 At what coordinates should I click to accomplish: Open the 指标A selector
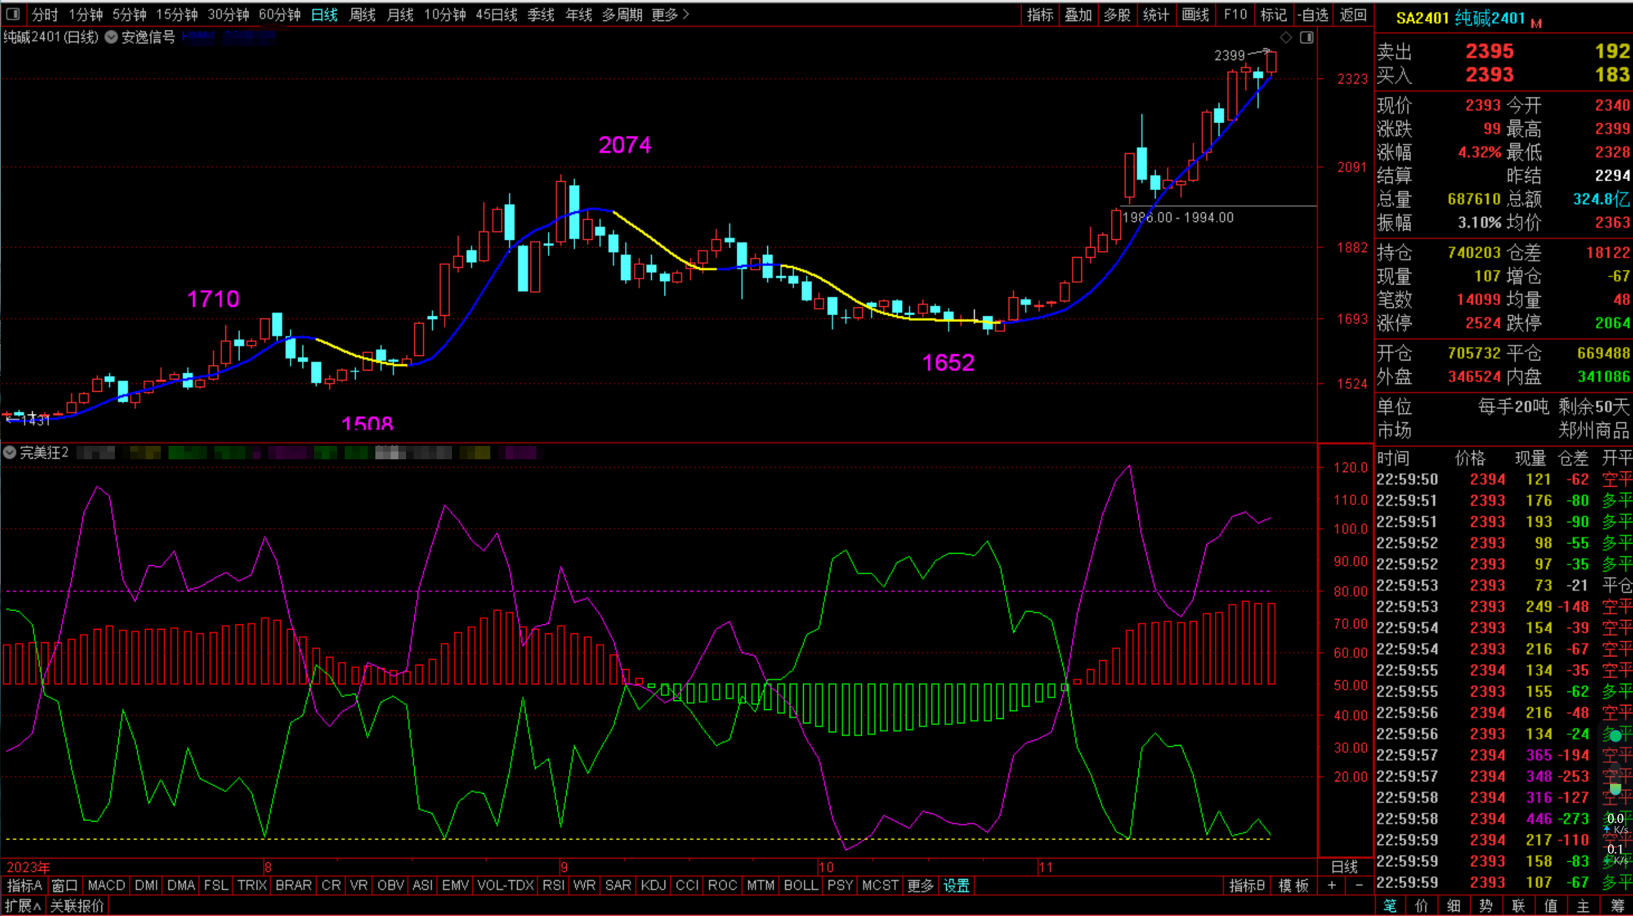click(24, 885)
